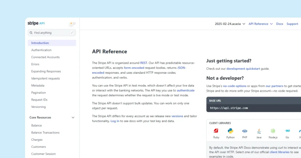Open the API Reference dropdown menu
Viewport: 301px width, 158px height.
260,24
